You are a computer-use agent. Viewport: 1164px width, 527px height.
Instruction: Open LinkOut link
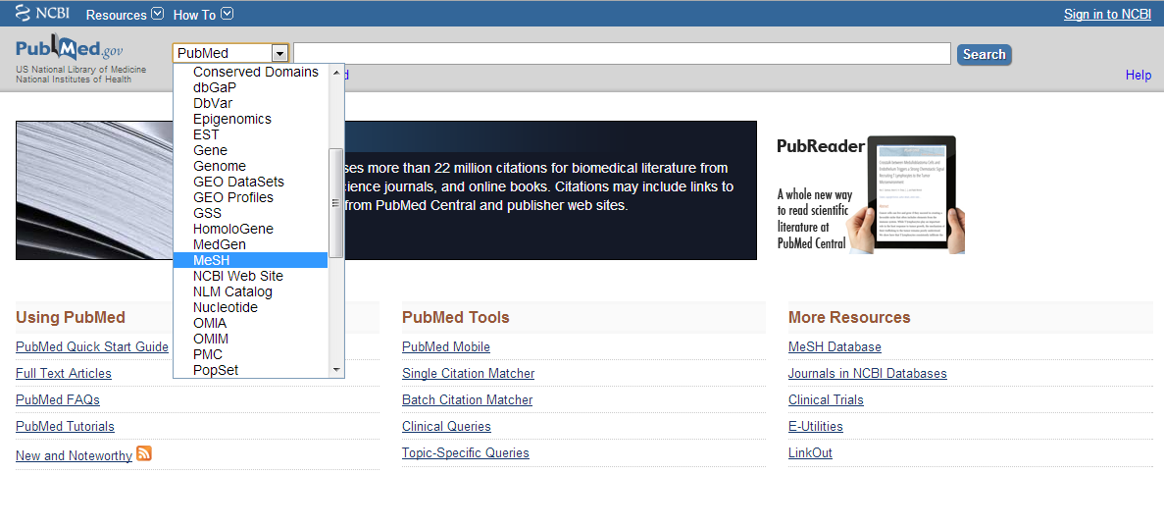point(811,452)
